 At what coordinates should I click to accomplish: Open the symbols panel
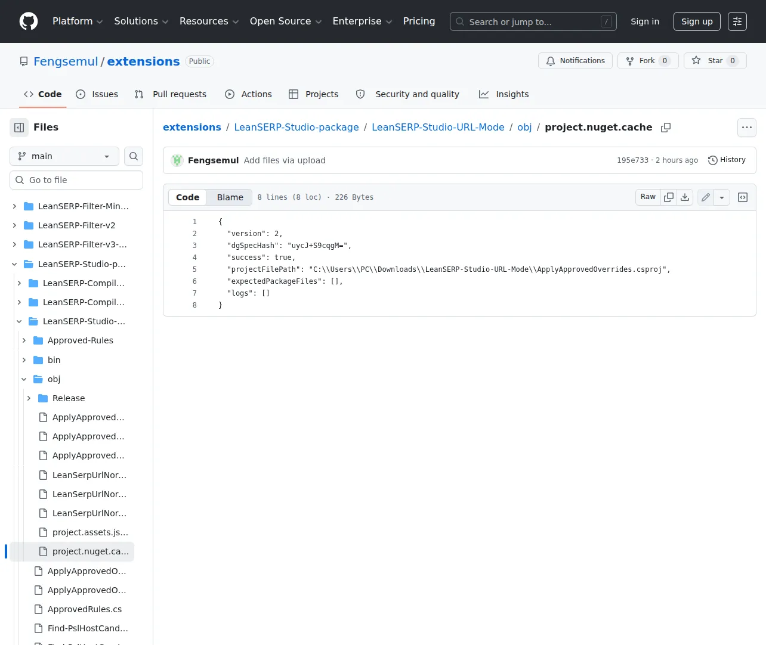tap(743, 197)
